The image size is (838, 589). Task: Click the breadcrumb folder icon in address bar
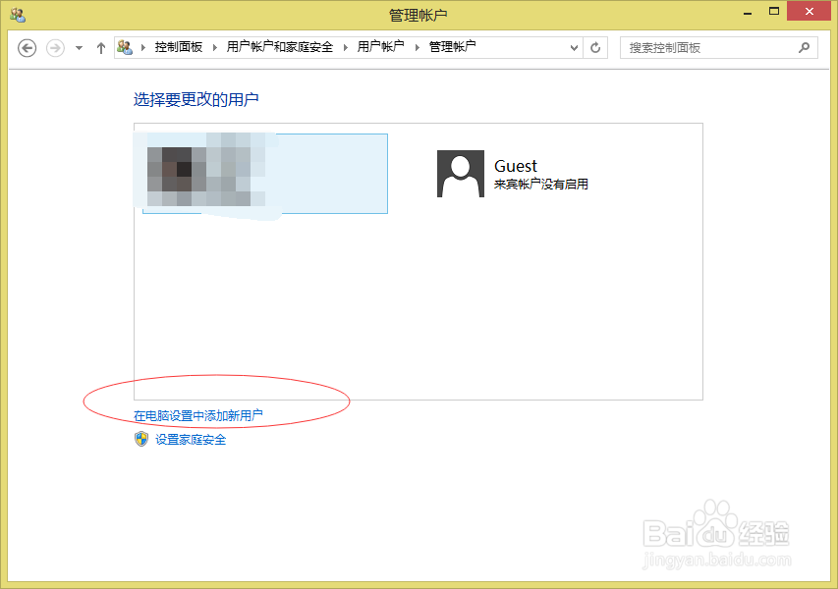click(126, 46)
